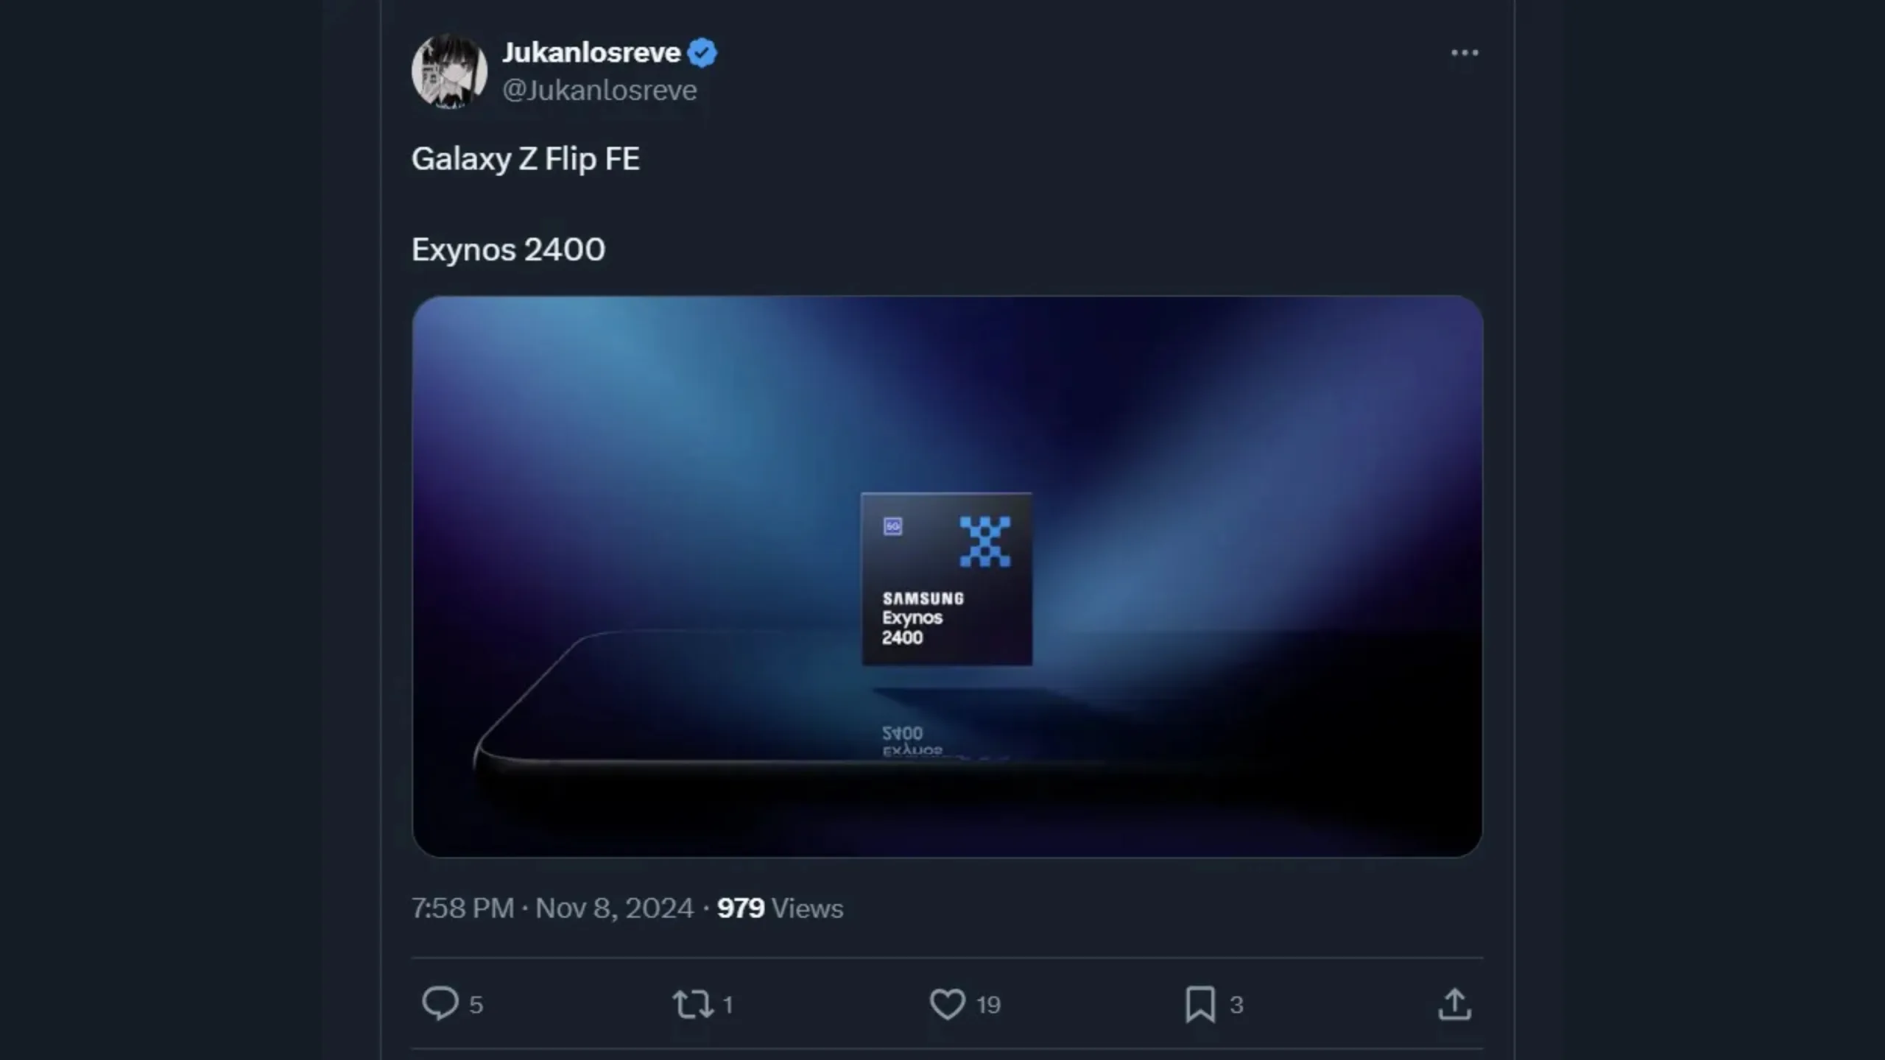The height and width of the screenshot is (1060, 1885).
Task: Click the retweet arrows icon
Action: [x=692, y=1004]
